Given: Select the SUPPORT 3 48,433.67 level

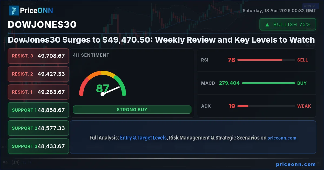Looking at the screenshot, I should pyautogui.click(x=38, y=146).
